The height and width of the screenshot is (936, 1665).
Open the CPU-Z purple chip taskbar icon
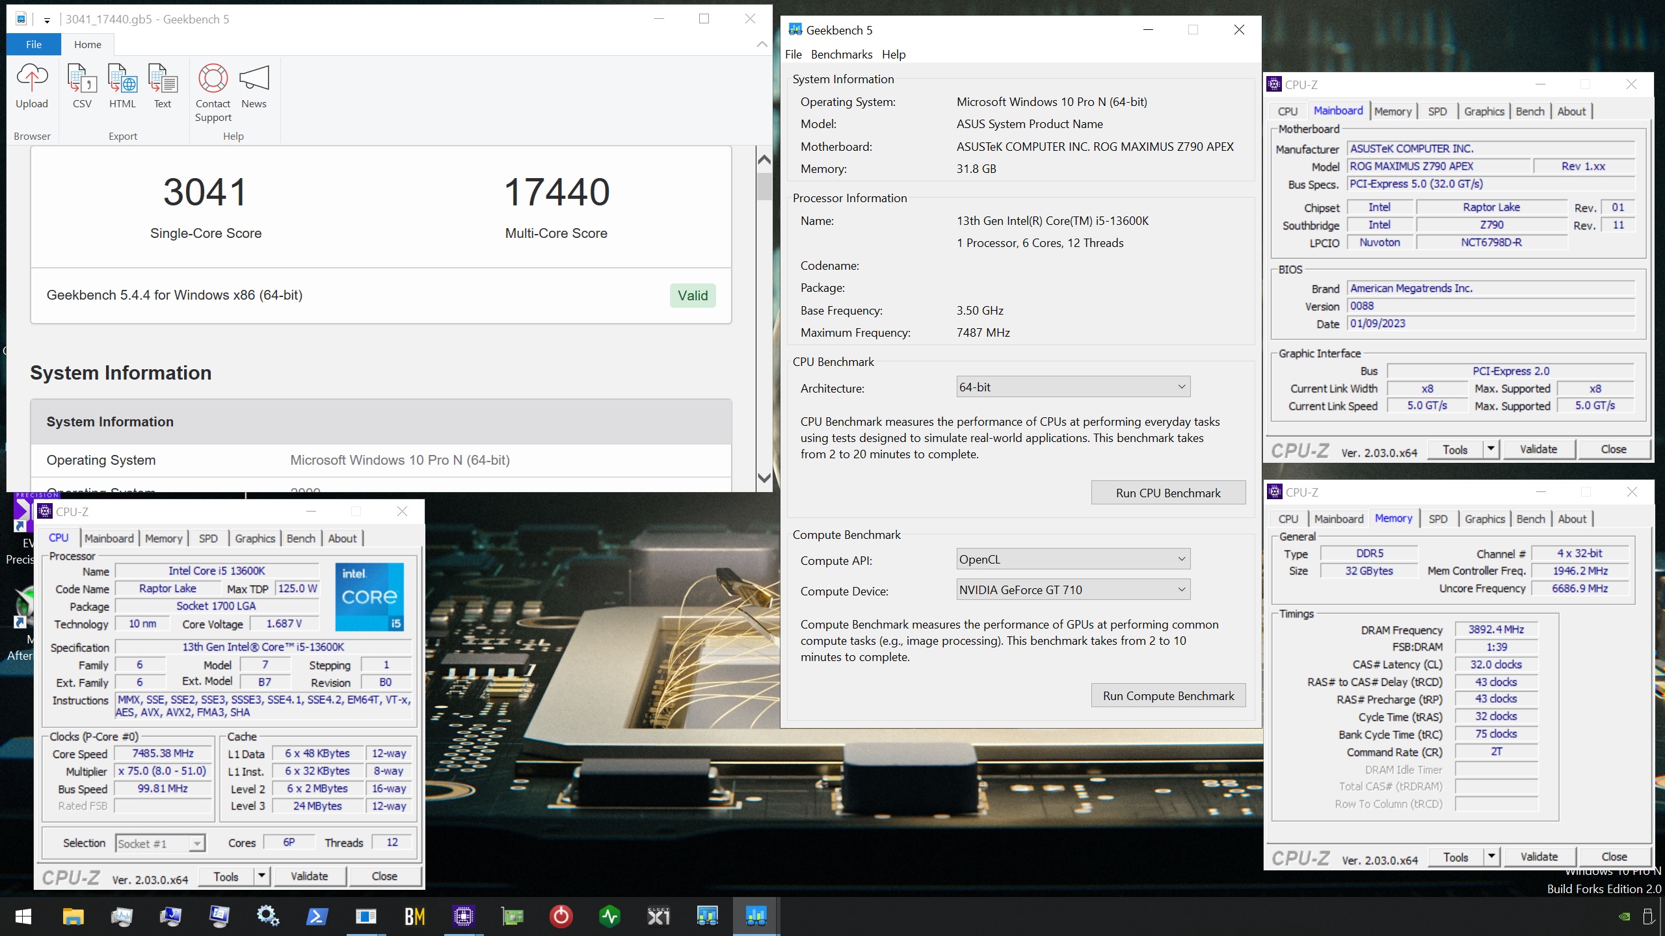(463, 916)
